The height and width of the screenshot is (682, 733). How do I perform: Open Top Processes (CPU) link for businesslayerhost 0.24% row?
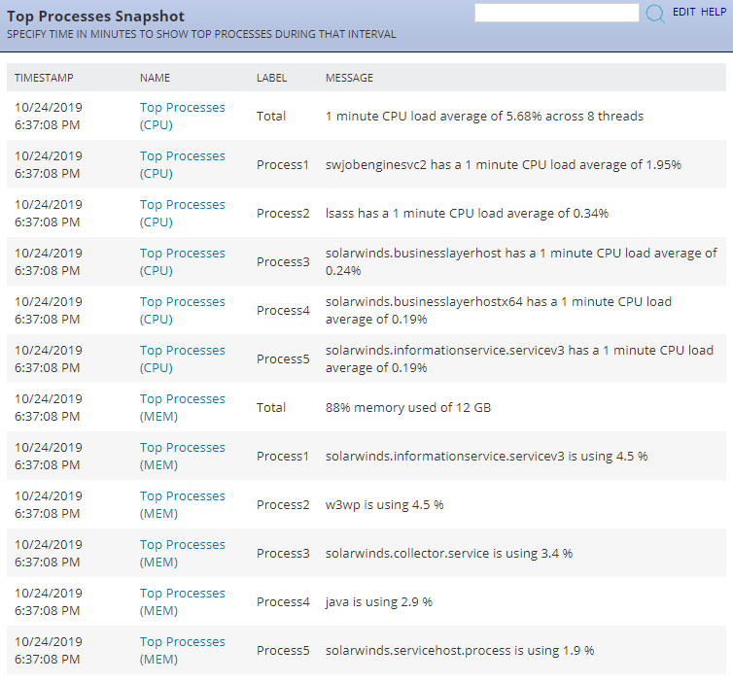183,261
